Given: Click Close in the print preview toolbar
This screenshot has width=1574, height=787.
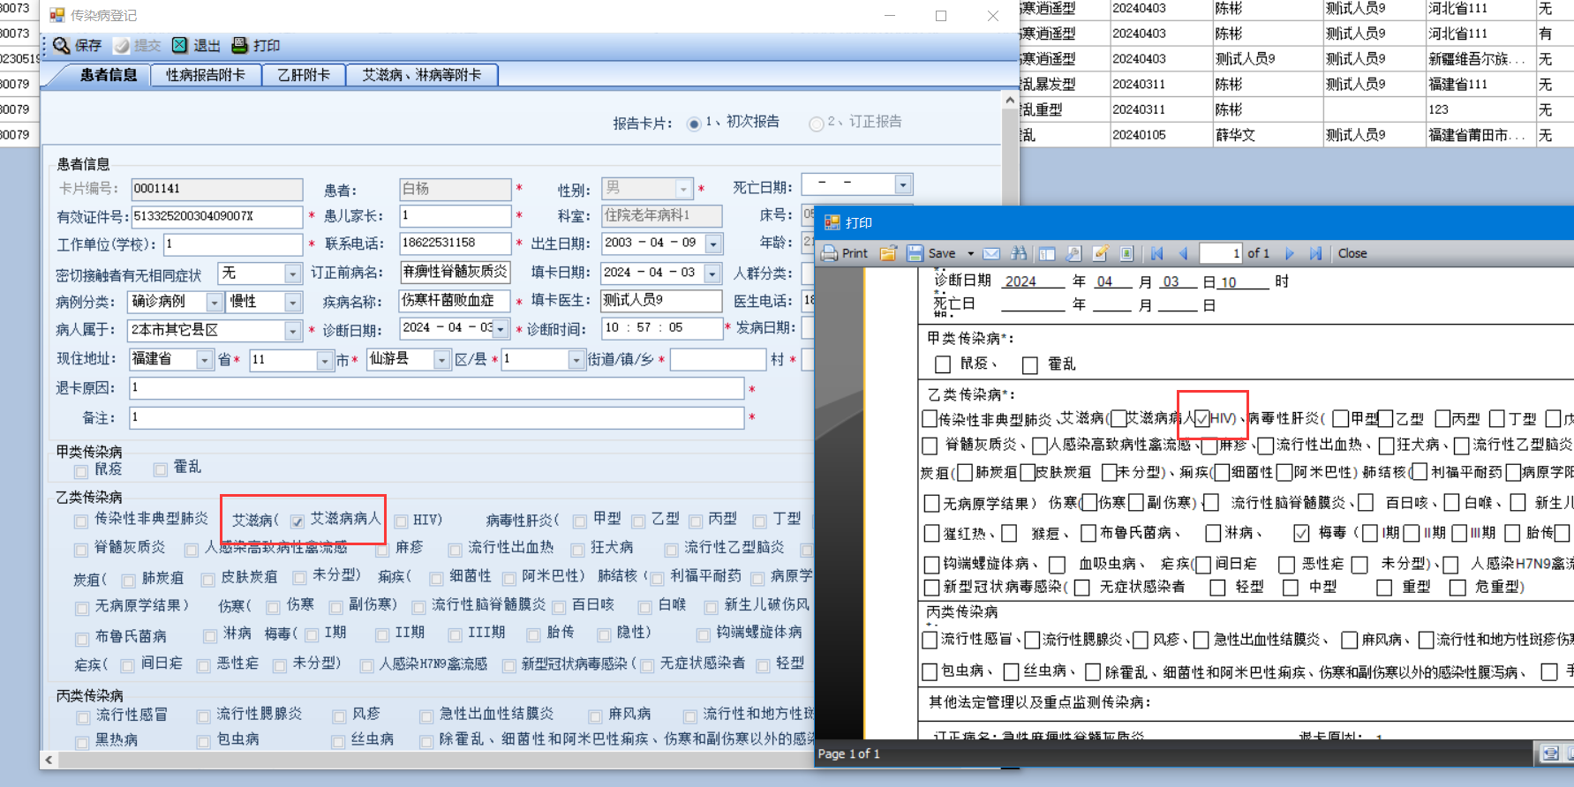Looking at the screenshot, I should tap(1352, 253).
